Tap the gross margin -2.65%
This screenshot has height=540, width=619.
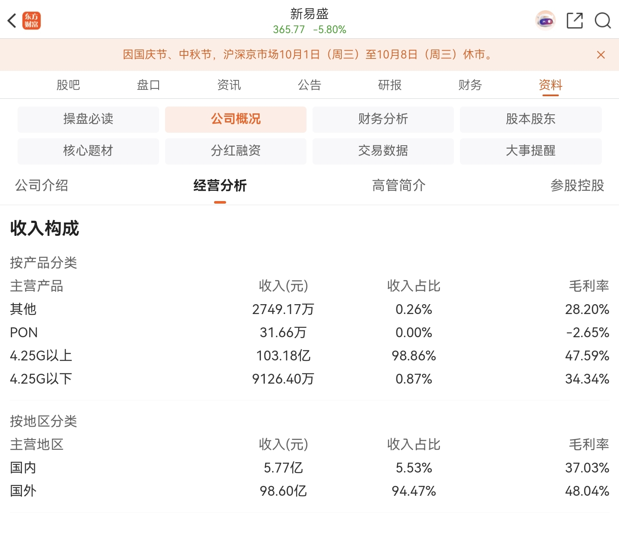(x=588, y=333)
